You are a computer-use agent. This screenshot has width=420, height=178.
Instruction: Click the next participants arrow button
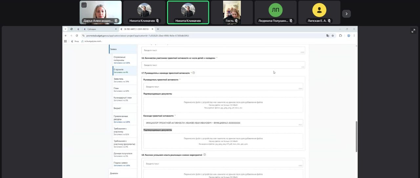click(346, 14)
